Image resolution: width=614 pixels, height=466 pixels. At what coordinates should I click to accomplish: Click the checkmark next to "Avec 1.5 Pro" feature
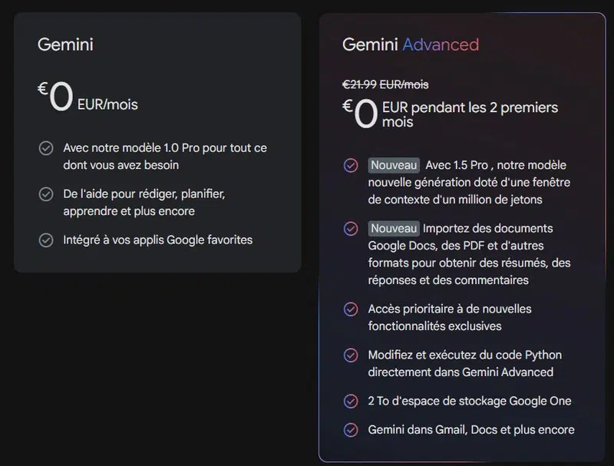coord(351,166)
